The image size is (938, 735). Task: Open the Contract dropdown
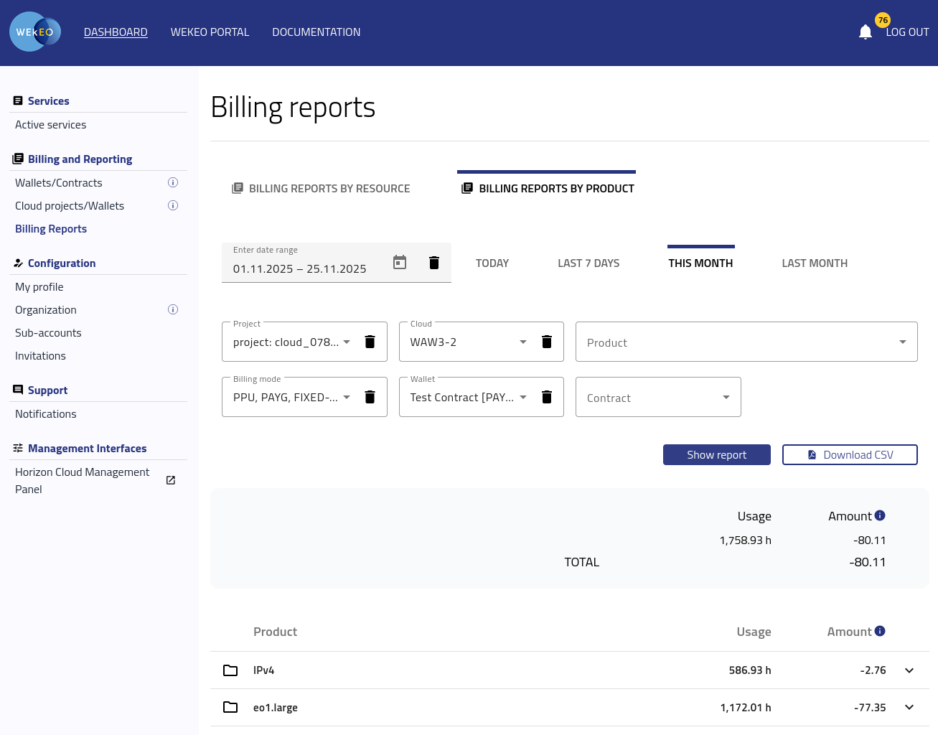(658, 398)
